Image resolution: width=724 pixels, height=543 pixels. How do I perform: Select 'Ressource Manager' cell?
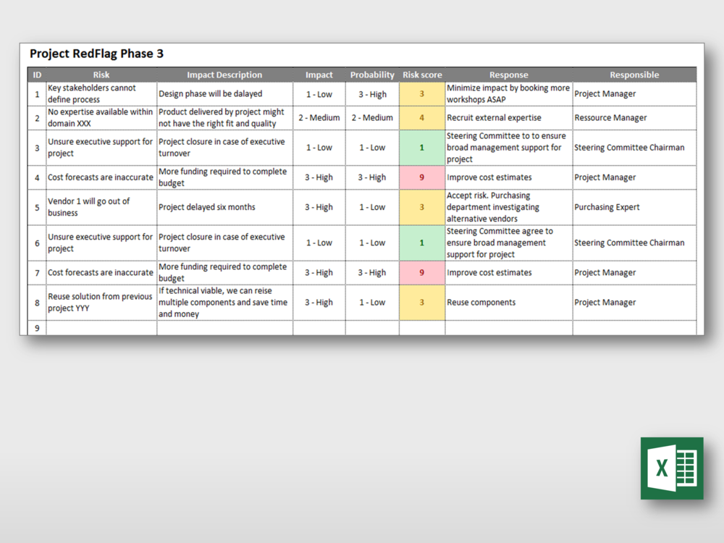634,118
